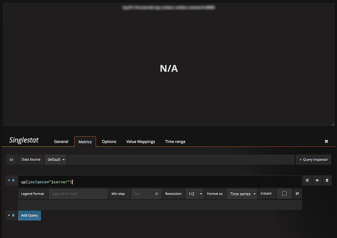
Task: Click the panel resize handle corner
Action: 333,124
